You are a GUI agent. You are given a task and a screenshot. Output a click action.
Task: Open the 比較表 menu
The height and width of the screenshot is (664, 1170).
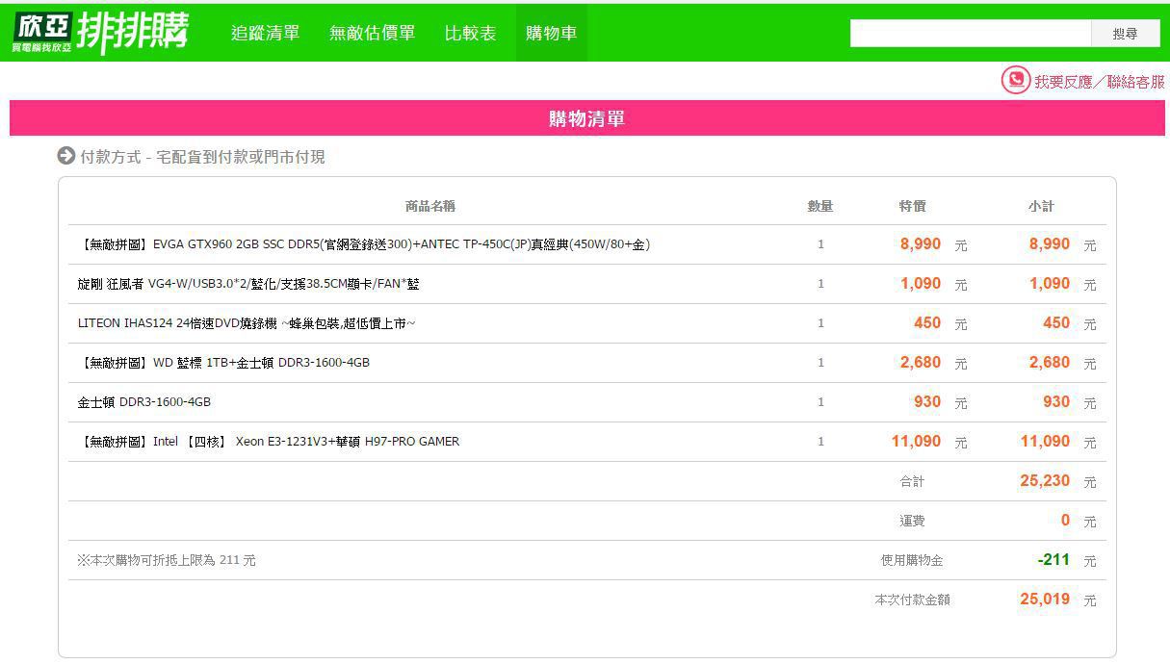click(x=470, y=33)
